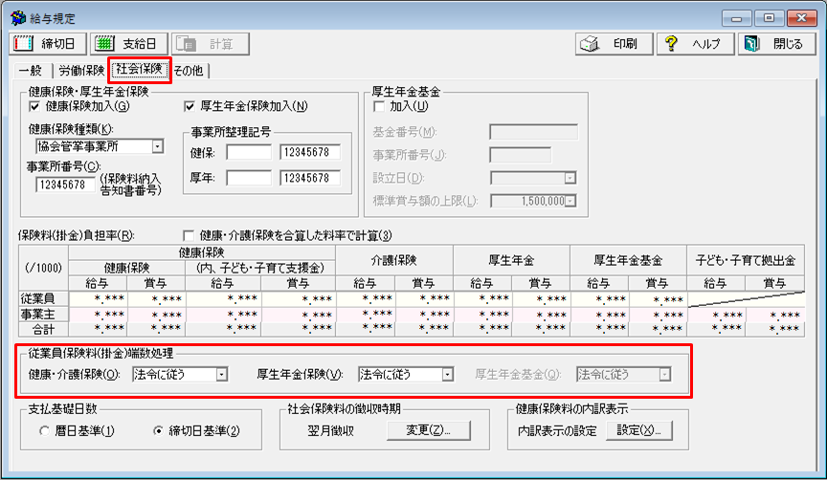Open 厚生年金保険 端数処理 dropdown
This screenshot has height=480, width=827.
tap(446, 375)
